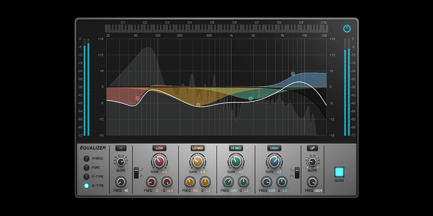
Task: Click the LP filter button
Action: click(312, 148)
